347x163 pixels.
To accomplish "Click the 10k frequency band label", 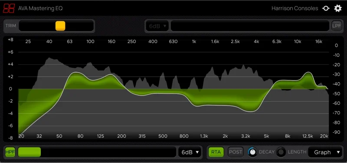I will click(x=298, y=42).
